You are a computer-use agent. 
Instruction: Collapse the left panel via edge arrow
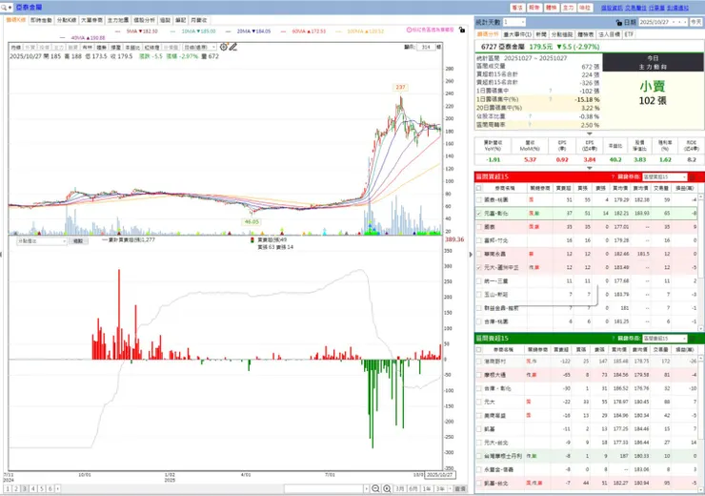coord(1,255)
